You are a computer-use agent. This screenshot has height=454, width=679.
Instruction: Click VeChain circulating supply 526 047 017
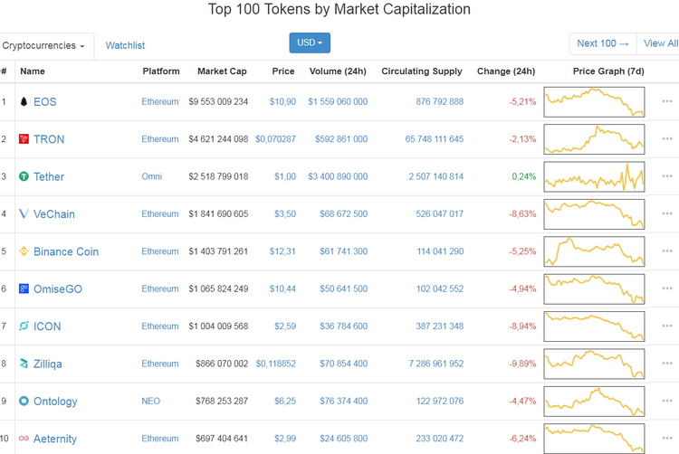click(x=439, y=213)
